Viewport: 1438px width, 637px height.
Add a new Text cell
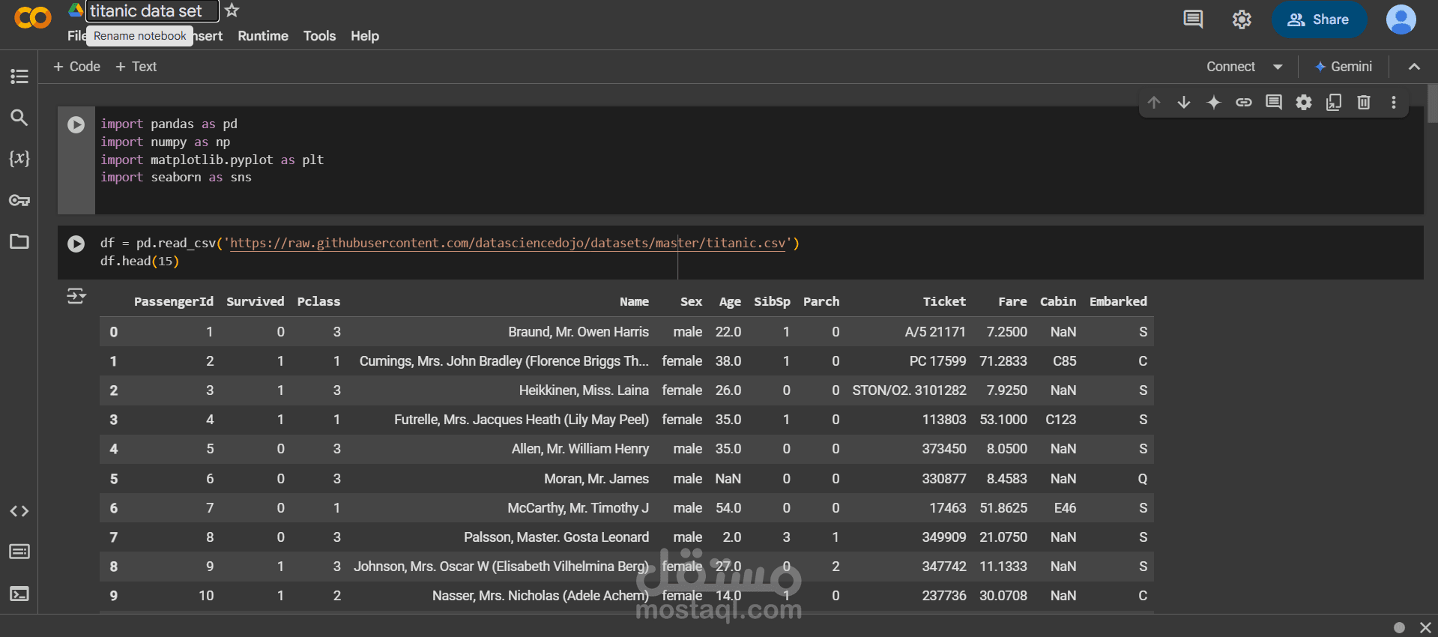click(x=136, y=67)
